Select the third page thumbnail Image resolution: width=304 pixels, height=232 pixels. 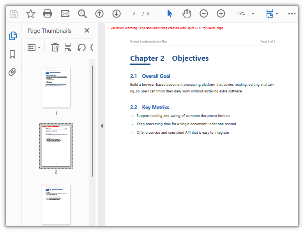click(56, 205)
